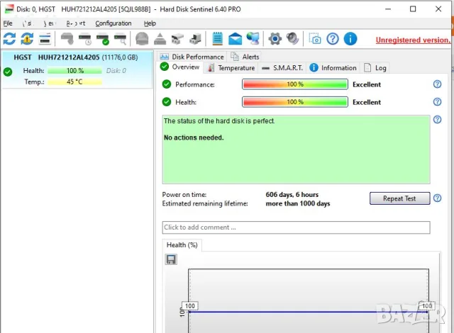
Task: Click the Unregistered version link
Action: [413, 40]
